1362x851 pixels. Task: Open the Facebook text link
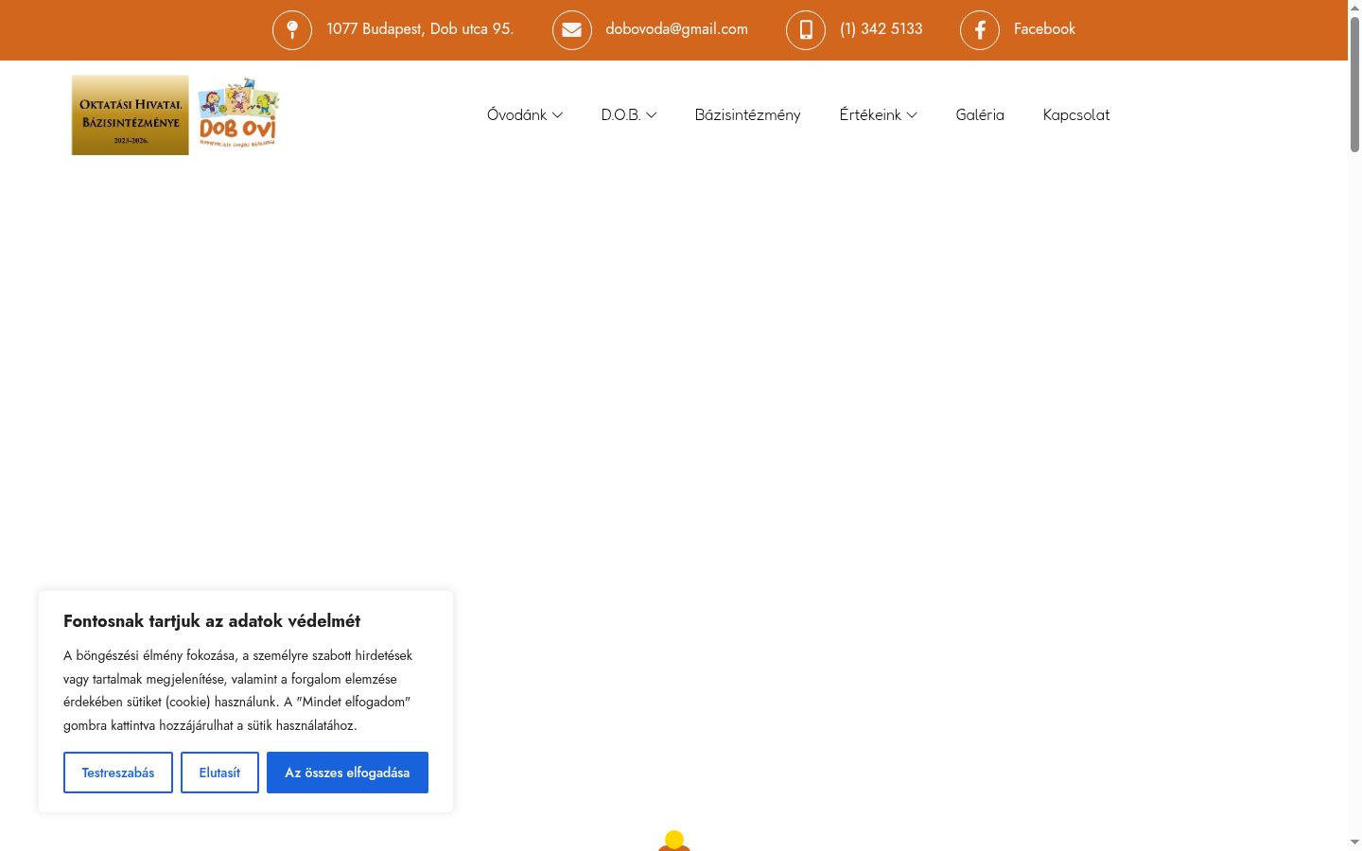[x=1044, y=29]
